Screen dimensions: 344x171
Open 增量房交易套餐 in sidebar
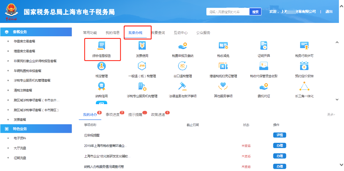[x=24, y=51]
